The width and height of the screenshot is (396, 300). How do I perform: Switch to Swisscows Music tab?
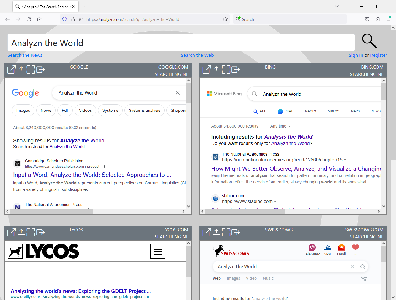pos(268,278)
